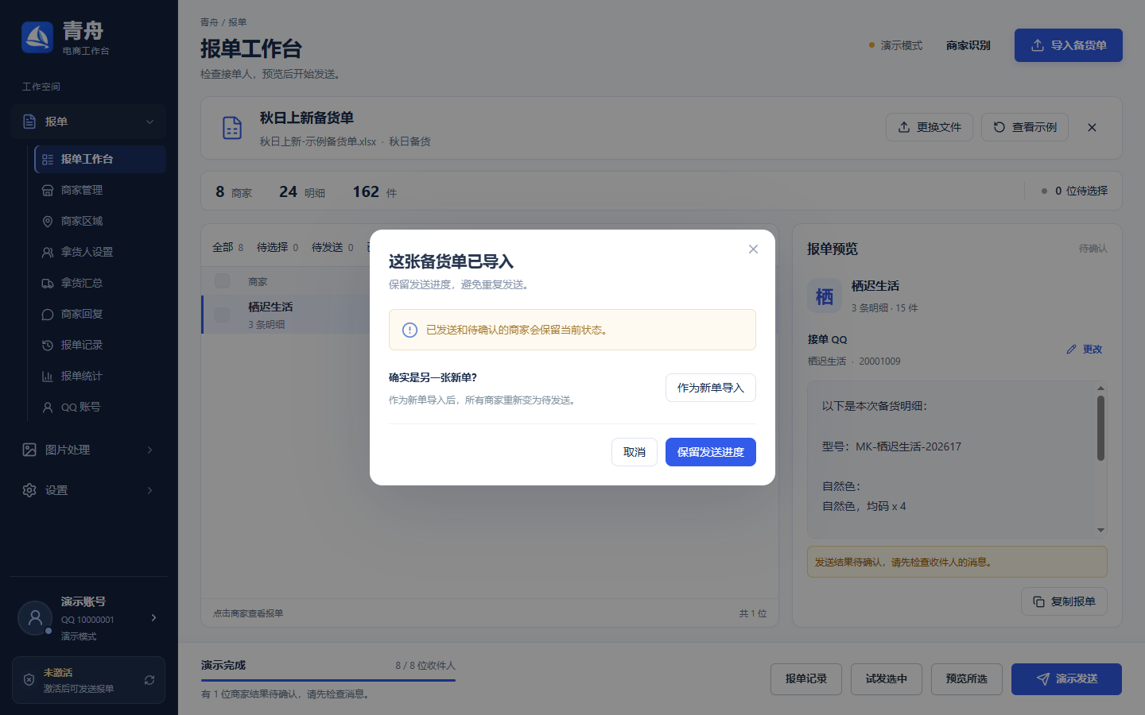
Task: Toggle the select-all checkbox in 商家 header
Action: tap(223, 281)
